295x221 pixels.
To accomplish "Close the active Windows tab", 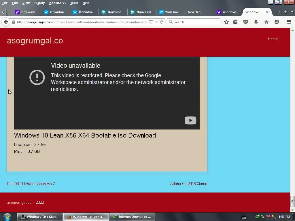I will tap(267, 12).
